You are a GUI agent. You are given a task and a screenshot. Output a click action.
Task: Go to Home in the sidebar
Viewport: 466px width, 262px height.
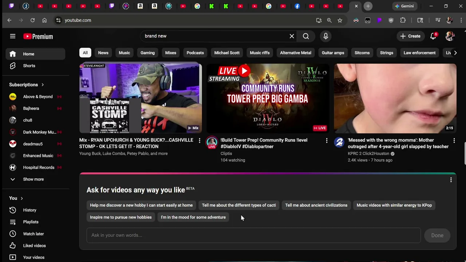coord(35,54)
